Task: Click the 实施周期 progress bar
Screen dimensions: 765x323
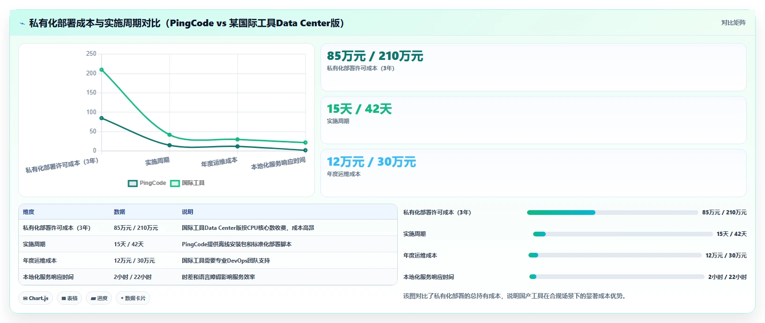Action: [x=623, y=234]
